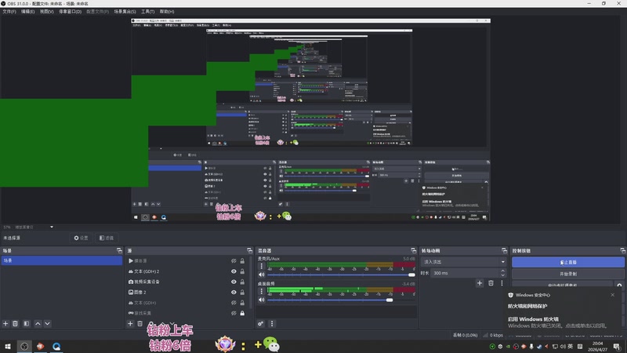This screenshot has height=353, width=627.
Task: Click the blue stop streaming button
Action: click(x=567, y=262)
